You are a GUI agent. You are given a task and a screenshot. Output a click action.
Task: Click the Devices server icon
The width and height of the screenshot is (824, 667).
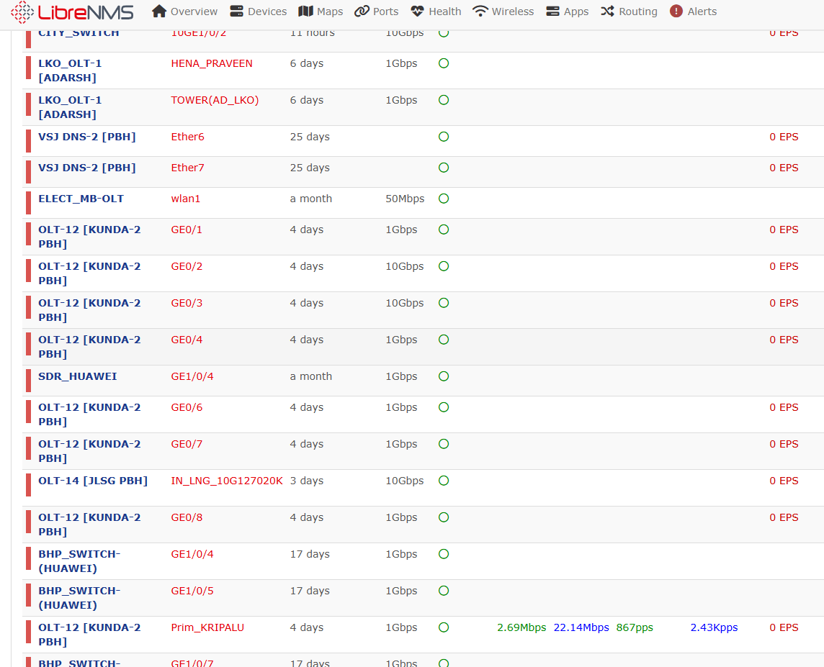(x=236, y=11)
